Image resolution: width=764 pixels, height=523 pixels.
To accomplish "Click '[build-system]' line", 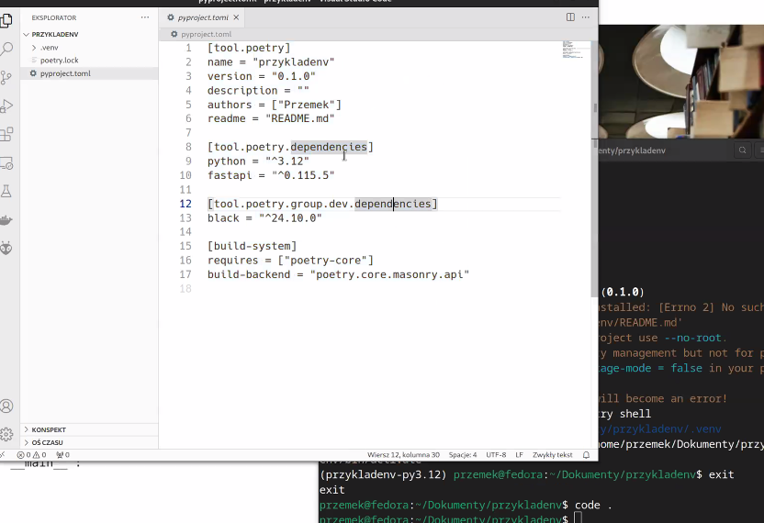I will click(252, 247).
